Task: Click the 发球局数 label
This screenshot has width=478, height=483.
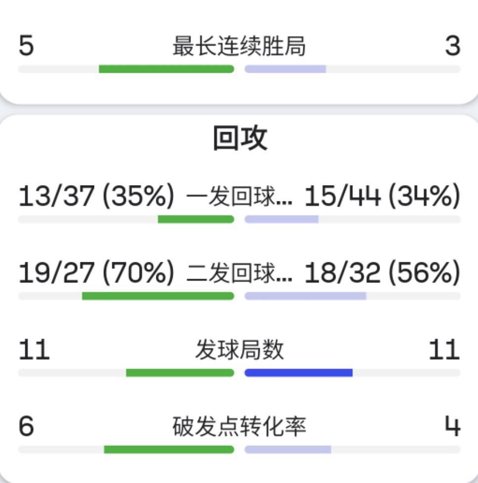Action: pyautogui.click(x=239, y=349)
